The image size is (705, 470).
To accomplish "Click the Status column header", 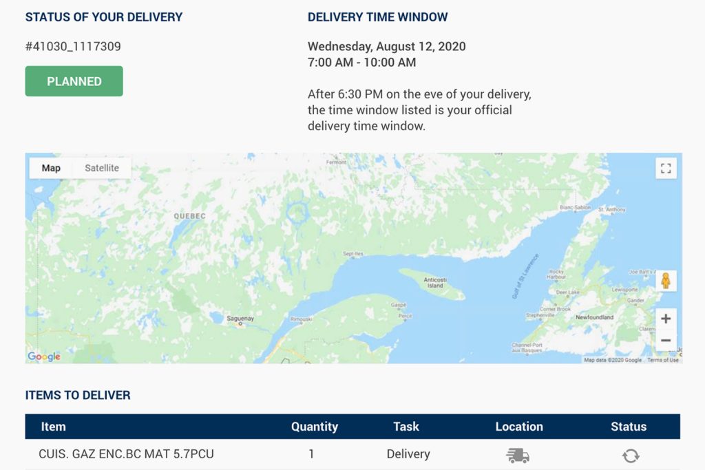I will pyautogui.click(x=629, y=427).
